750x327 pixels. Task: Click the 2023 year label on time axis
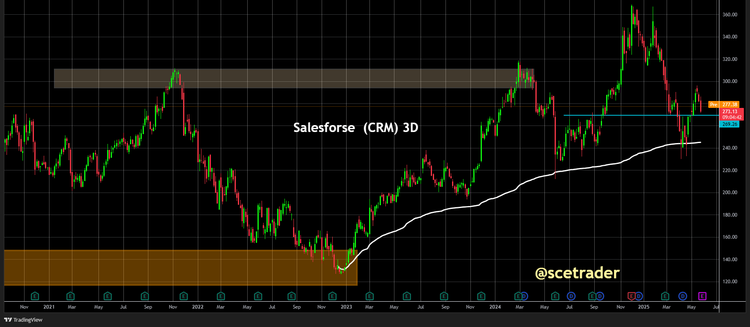click(x=346, y=307)
